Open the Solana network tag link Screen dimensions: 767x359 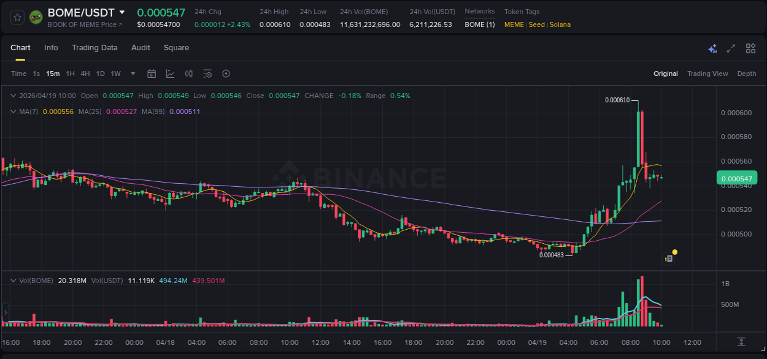(560, 25)
